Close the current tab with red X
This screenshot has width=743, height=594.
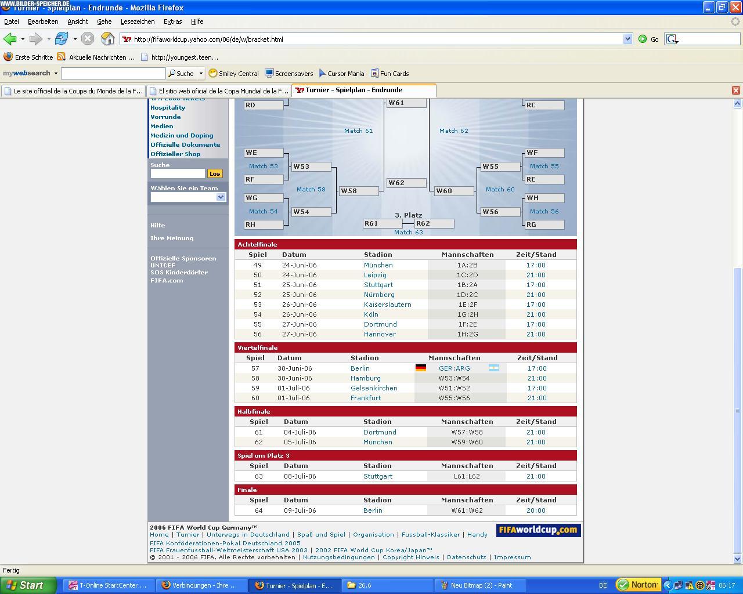coord(735,90)
